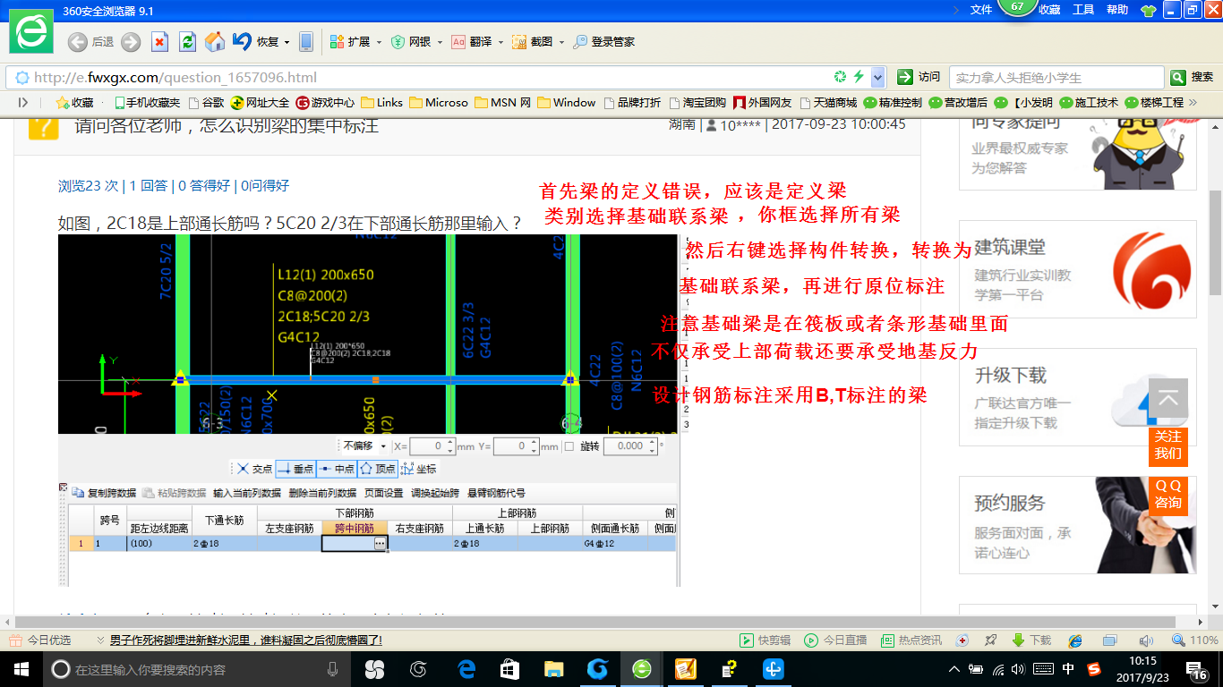Open the 登录管家 login manager
Viewport: 1223px width, 687px height.
[x=604, y=42]
